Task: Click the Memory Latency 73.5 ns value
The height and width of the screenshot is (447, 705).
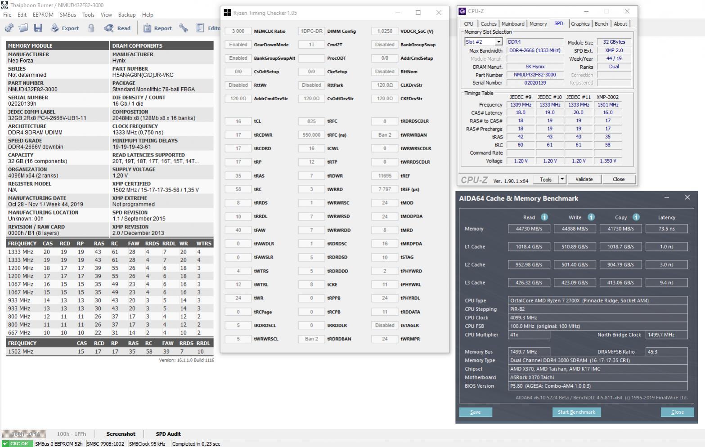Action: [666, 228]
